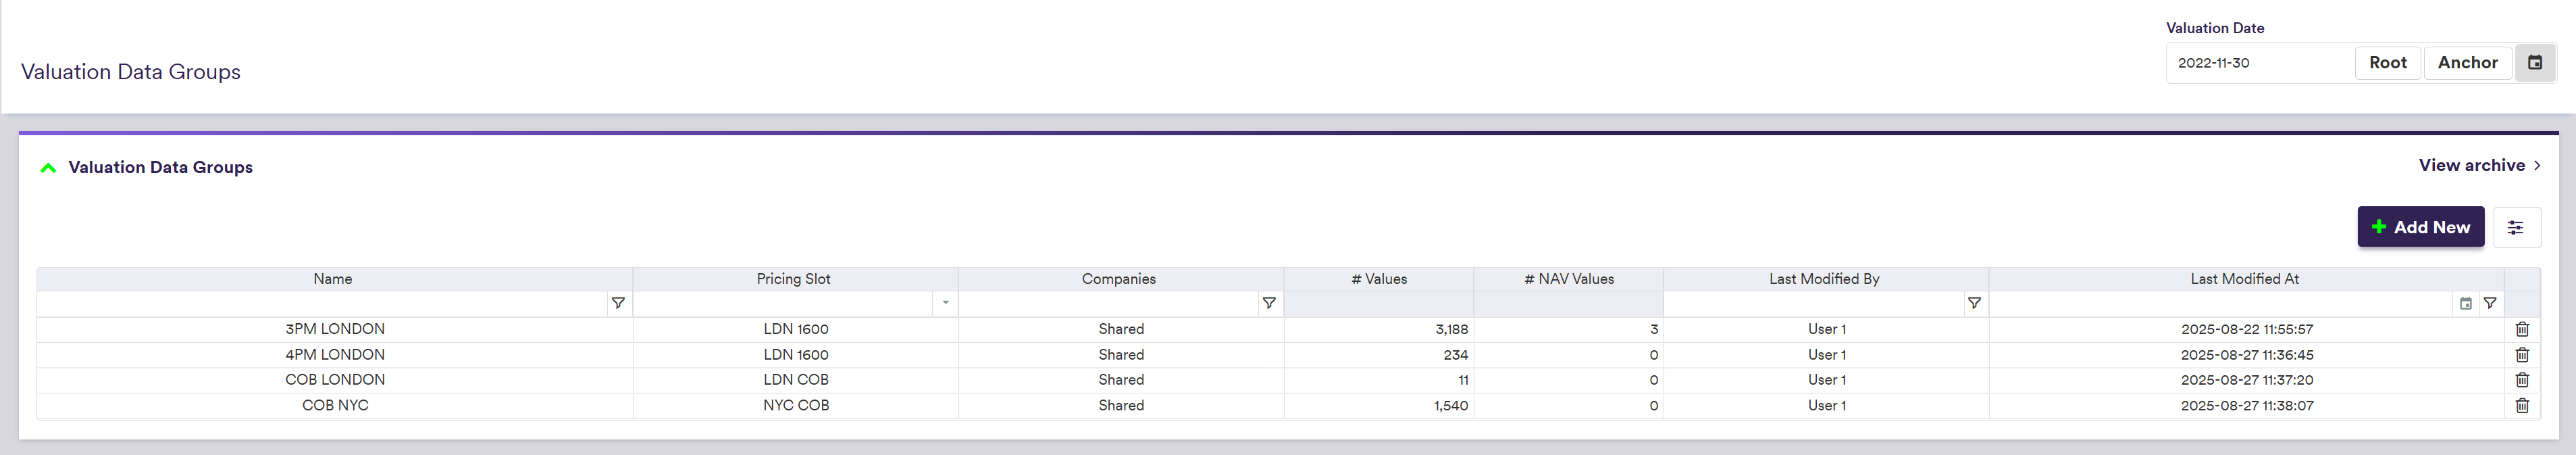
Task: Click trash icon for COB LONDON
Action: tap(2521, 380)
